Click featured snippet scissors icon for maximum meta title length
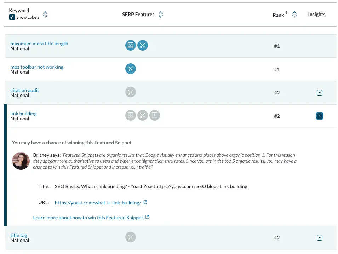The image size is (338, 254). click(x=143, y=45)
